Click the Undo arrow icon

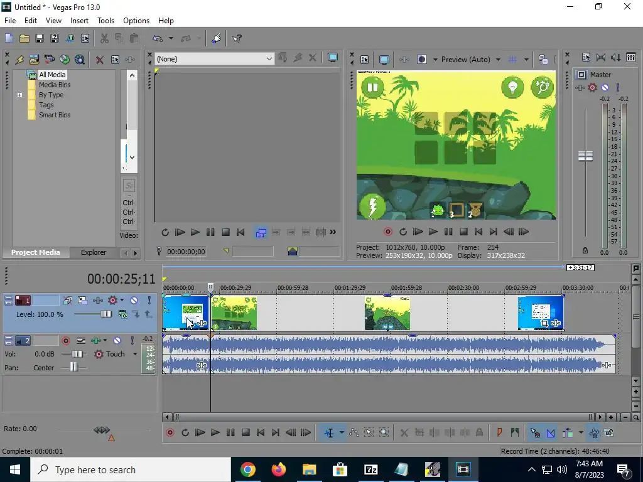(x=158, y=38)
